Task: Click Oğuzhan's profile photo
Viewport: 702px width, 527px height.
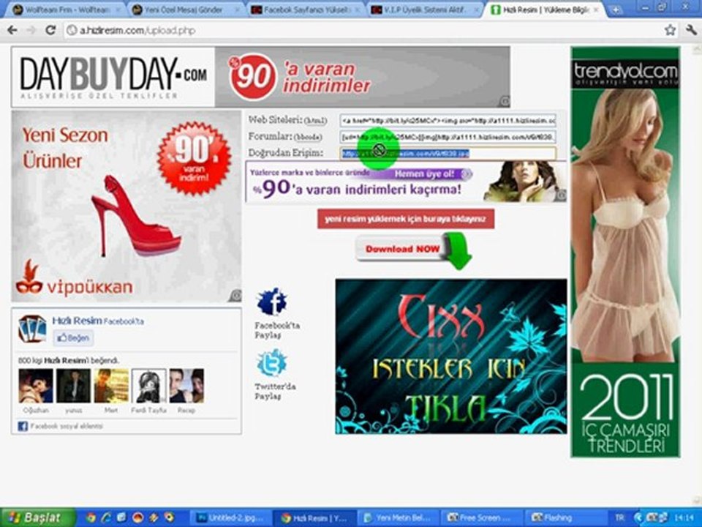Action: 36,386
